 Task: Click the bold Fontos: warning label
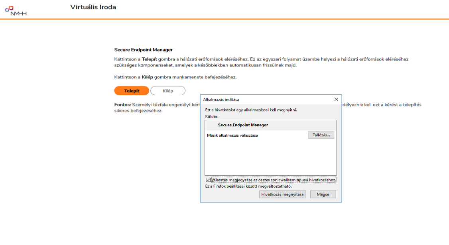122,105
